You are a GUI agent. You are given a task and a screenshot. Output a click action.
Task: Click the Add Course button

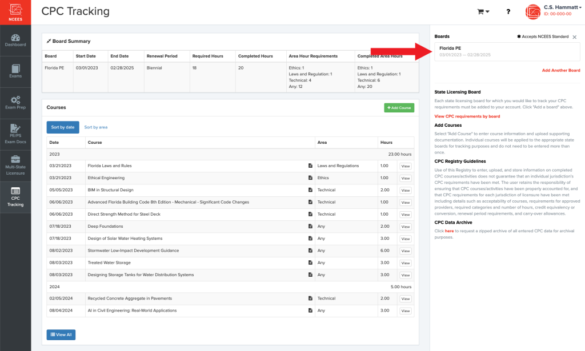pyautogui.click(x=399, y=107)
